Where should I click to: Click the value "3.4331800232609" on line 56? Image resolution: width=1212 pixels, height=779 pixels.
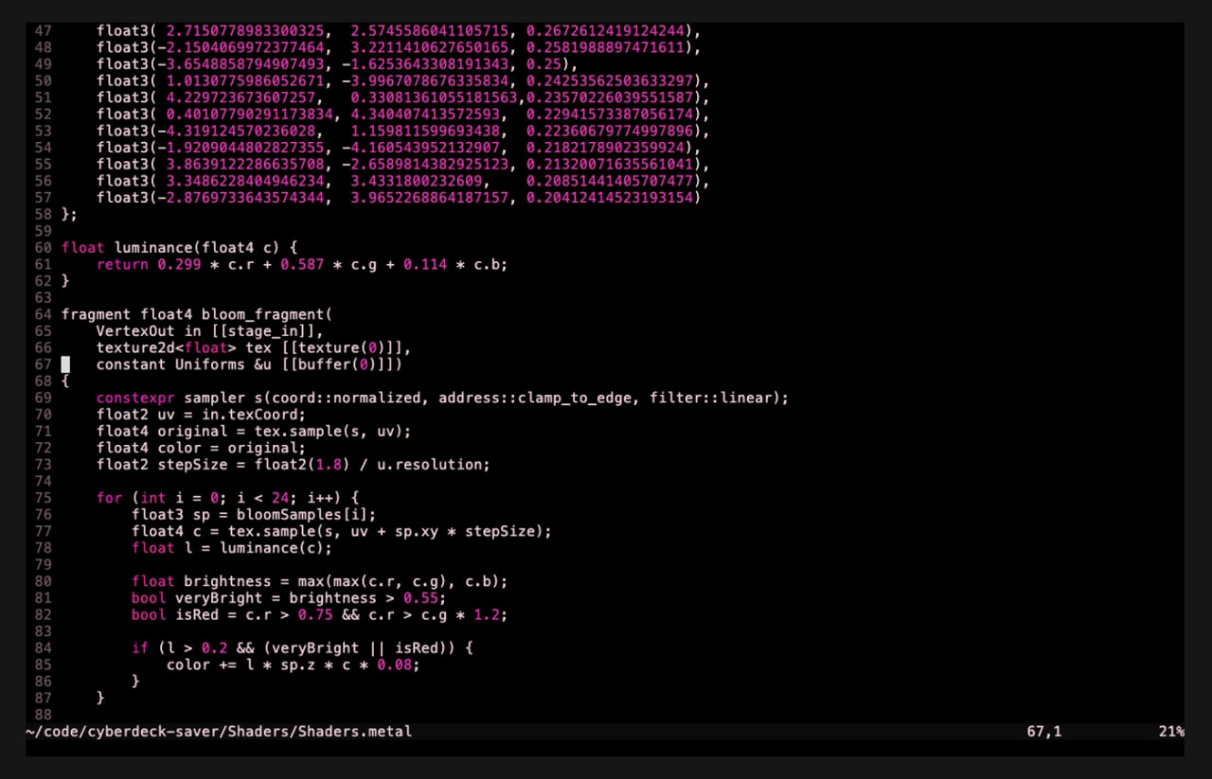(x=416, y=181)
